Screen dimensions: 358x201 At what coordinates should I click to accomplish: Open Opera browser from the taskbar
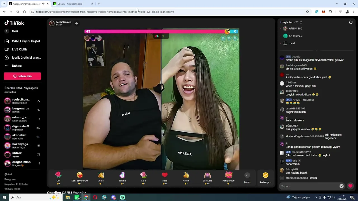95,197
